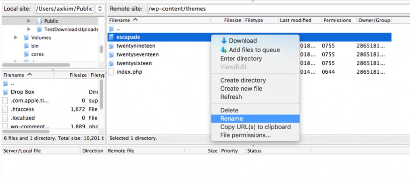The height and width of the screenshot is (178, 413).
Task: Choose Download from the context menu
Action: 243,41
